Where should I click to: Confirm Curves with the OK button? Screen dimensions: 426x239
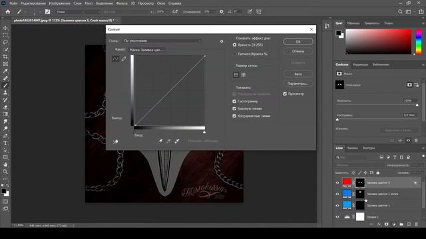298,41
